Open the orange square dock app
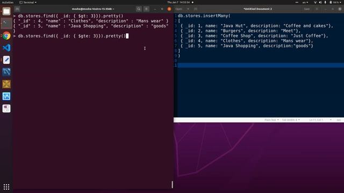Screen dimensions: 344x193 click(x=6, y=84)
